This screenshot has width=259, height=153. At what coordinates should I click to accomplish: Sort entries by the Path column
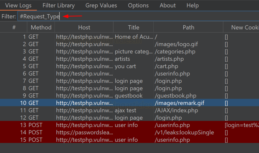click(x=188, y=27)
